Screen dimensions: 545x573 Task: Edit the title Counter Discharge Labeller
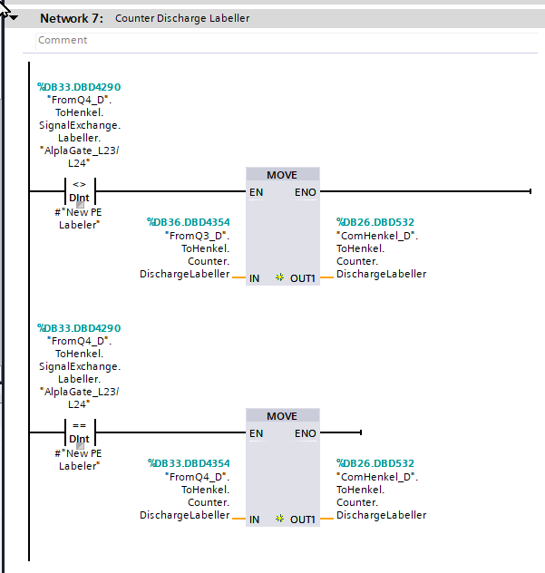click(182, 18)
